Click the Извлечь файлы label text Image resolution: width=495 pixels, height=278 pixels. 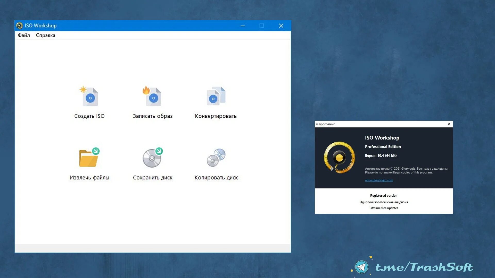pyautogui.click(x=89, y=178)
